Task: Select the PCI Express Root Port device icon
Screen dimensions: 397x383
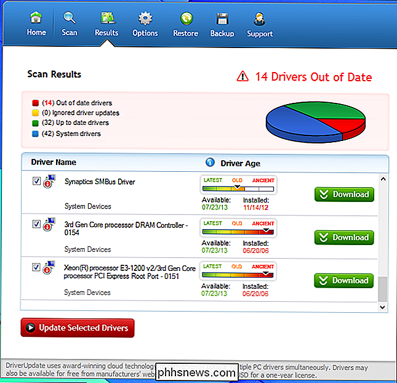Action: pyautogui.click(x=49, y=267)
